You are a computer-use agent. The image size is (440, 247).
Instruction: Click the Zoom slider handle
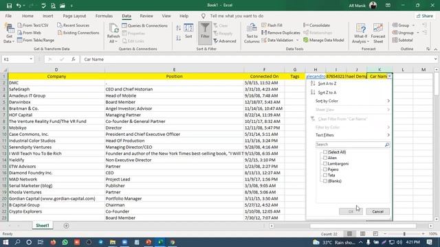click(x=404, y=233)
